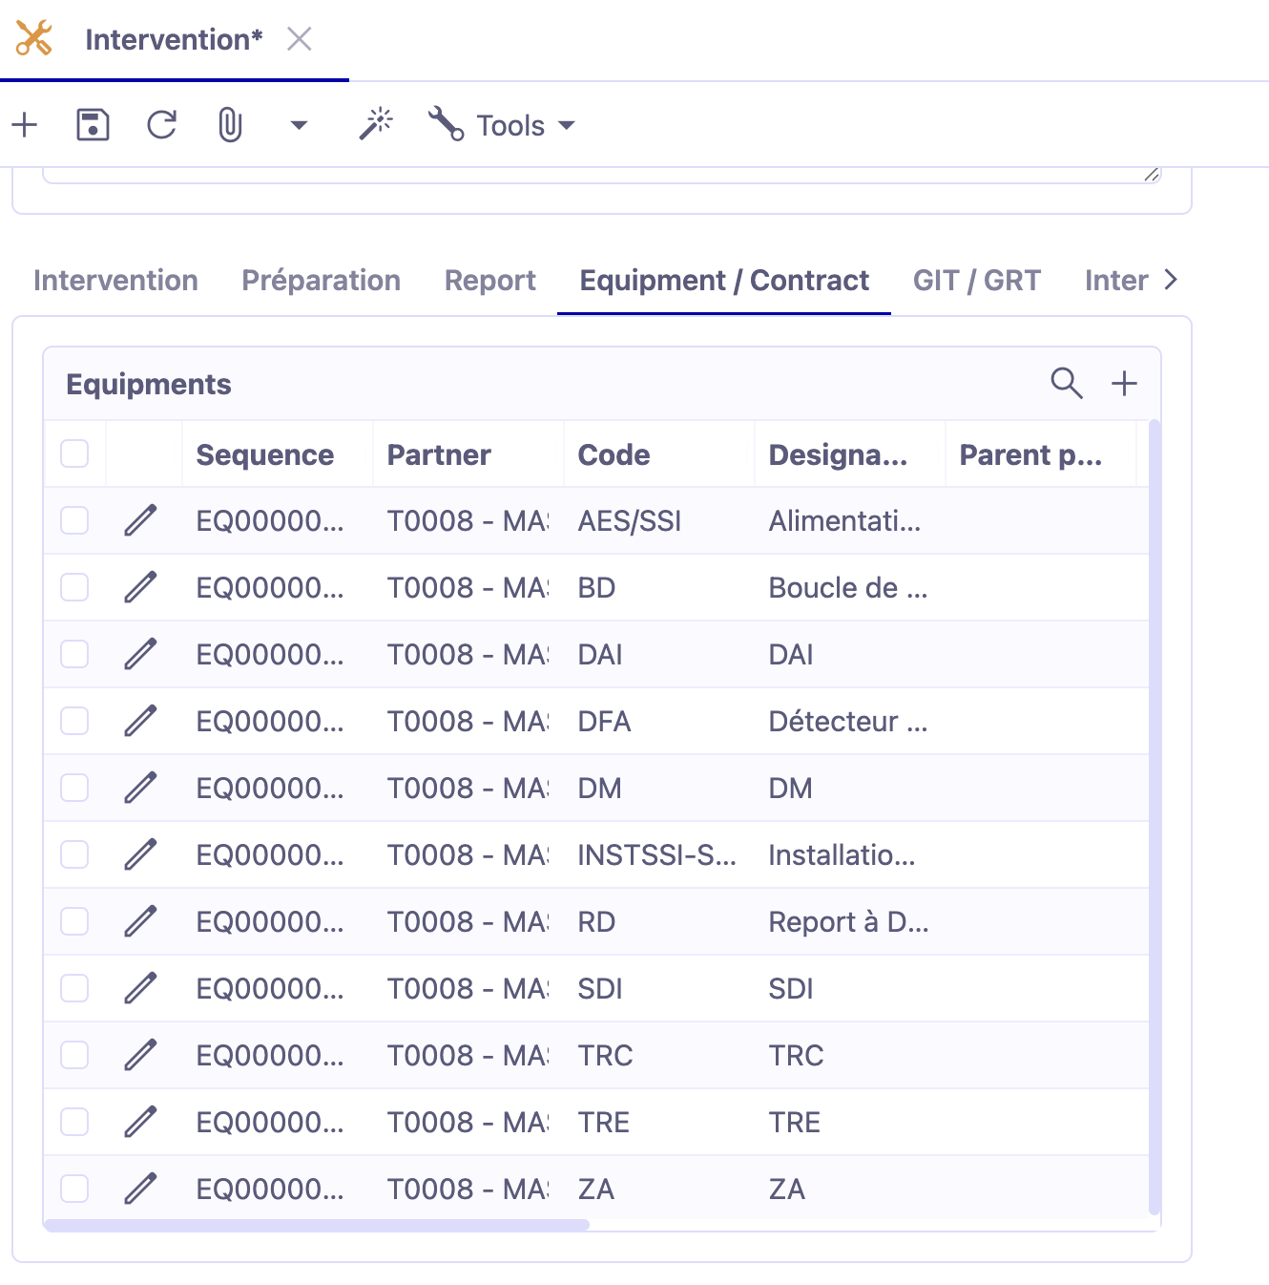
Task: Show more tabs with right chevron
Action: (x=1171, y=280)
